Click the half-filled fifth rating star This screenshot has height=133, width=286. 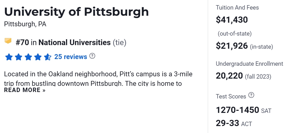pyautogui.click(x=47, y=57)
